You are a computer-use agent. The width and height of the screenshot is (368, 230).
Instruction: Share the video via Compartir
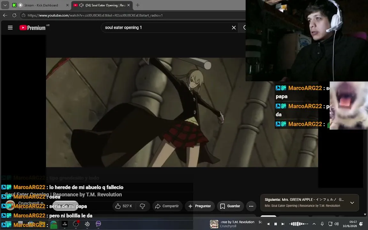coord(167,206)
